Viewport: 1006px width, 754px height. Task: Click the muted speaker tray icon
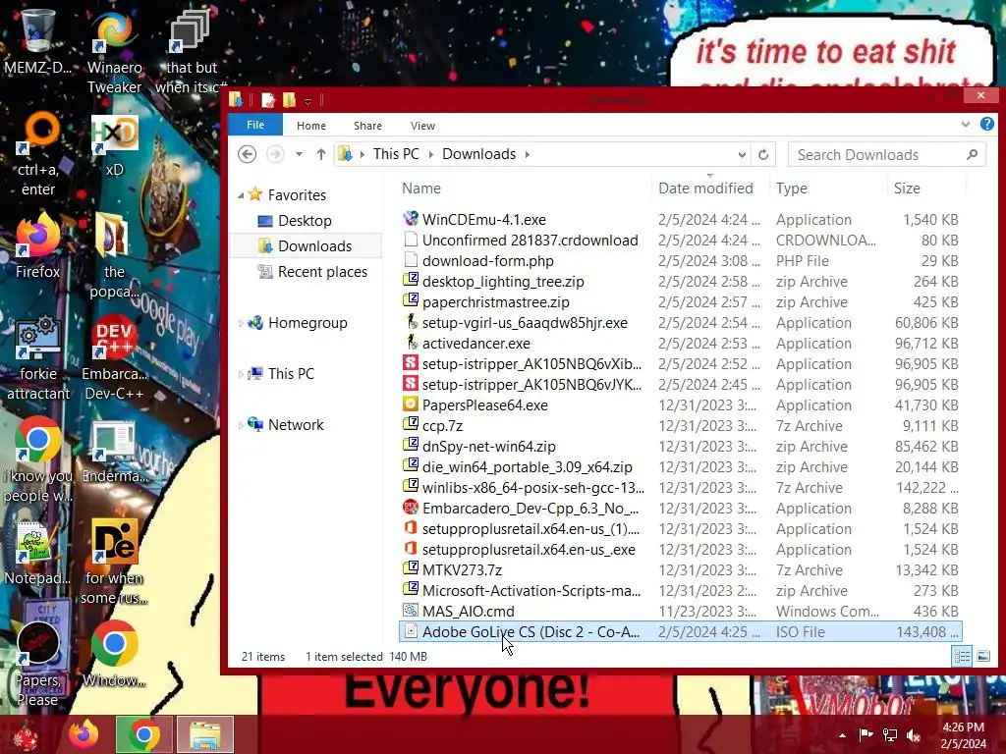pos(913,735)
